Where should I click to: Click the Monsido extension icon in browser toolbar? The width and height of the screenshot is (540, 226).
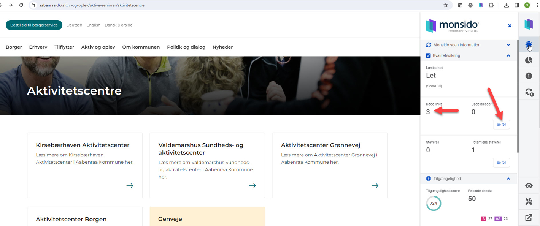point(481,5)
